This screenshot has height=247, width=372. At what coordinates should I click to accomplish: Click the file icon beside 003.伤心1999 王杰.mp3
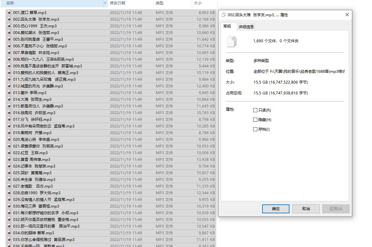(x=9, y=26)
